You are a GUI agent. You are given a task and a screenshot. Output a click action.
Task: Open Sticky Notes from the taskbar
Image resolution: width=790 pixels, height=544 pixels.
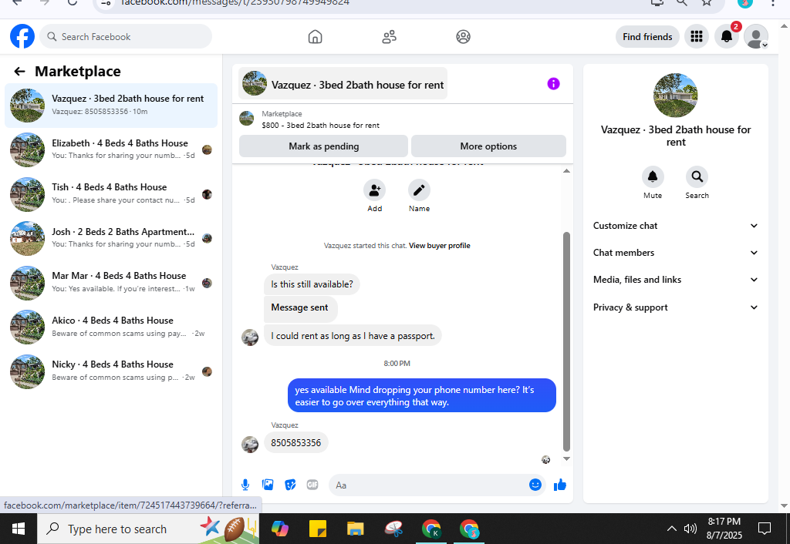(317, 529)
